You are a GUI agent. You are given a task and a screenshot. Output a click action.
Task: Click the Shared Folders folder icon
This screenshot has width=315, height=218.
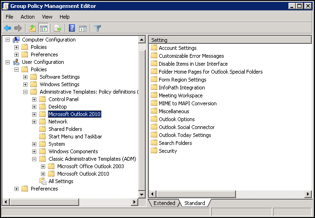[42, 129]
